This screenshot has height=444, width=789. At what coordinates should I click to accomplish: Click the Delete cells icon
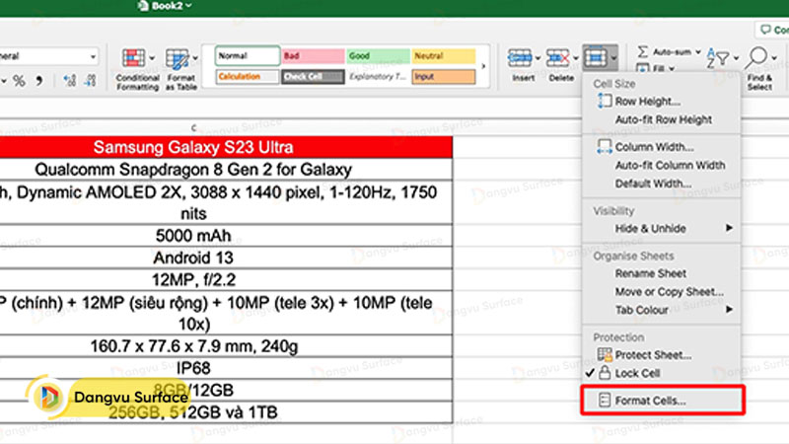560,58
